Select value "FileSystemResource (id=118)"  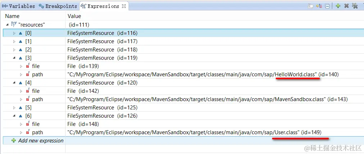pos(102,50)
